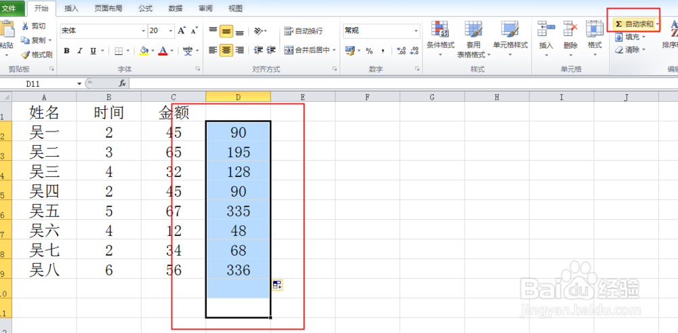Align cell text right
678x333 pixels.
239,50
